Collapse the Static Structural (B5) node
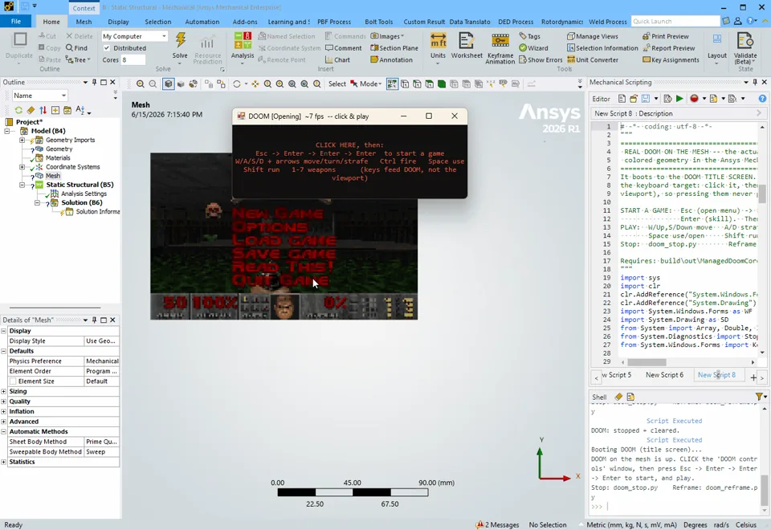Screen dimensions: 771x530 (x=22, y=185)
